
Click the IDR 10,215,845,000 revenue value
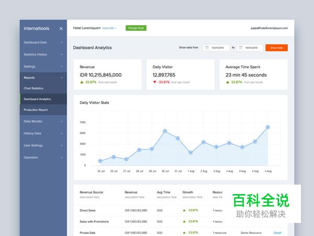click(x=100, y=75)
